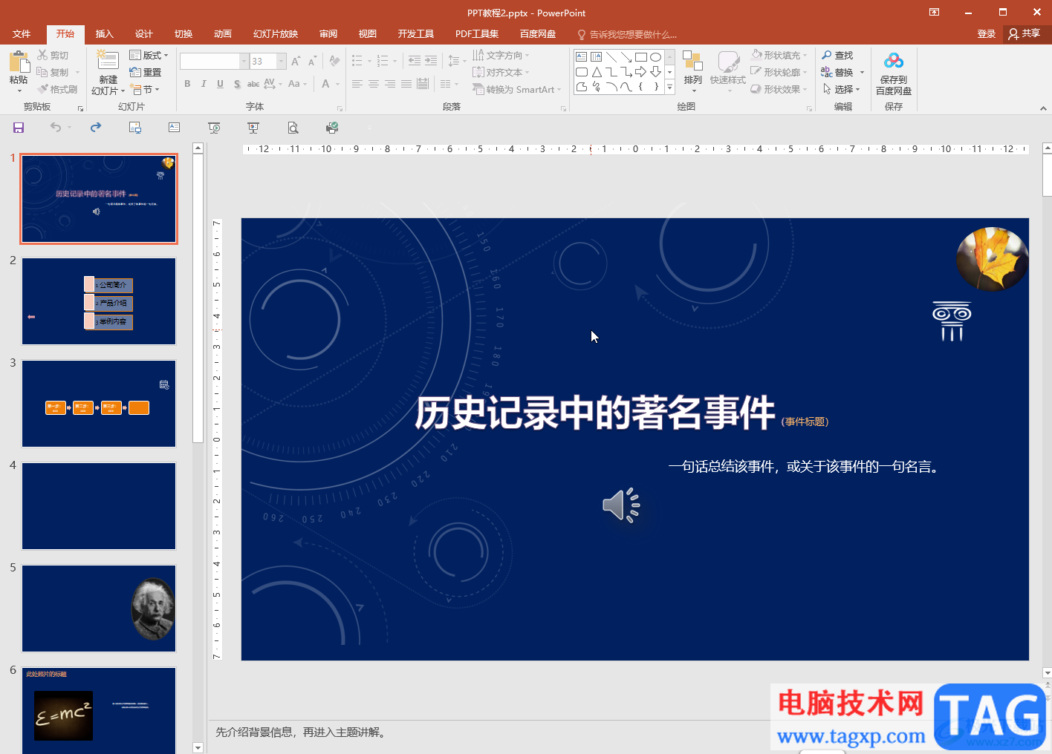Click the Tell me search box

628,35
